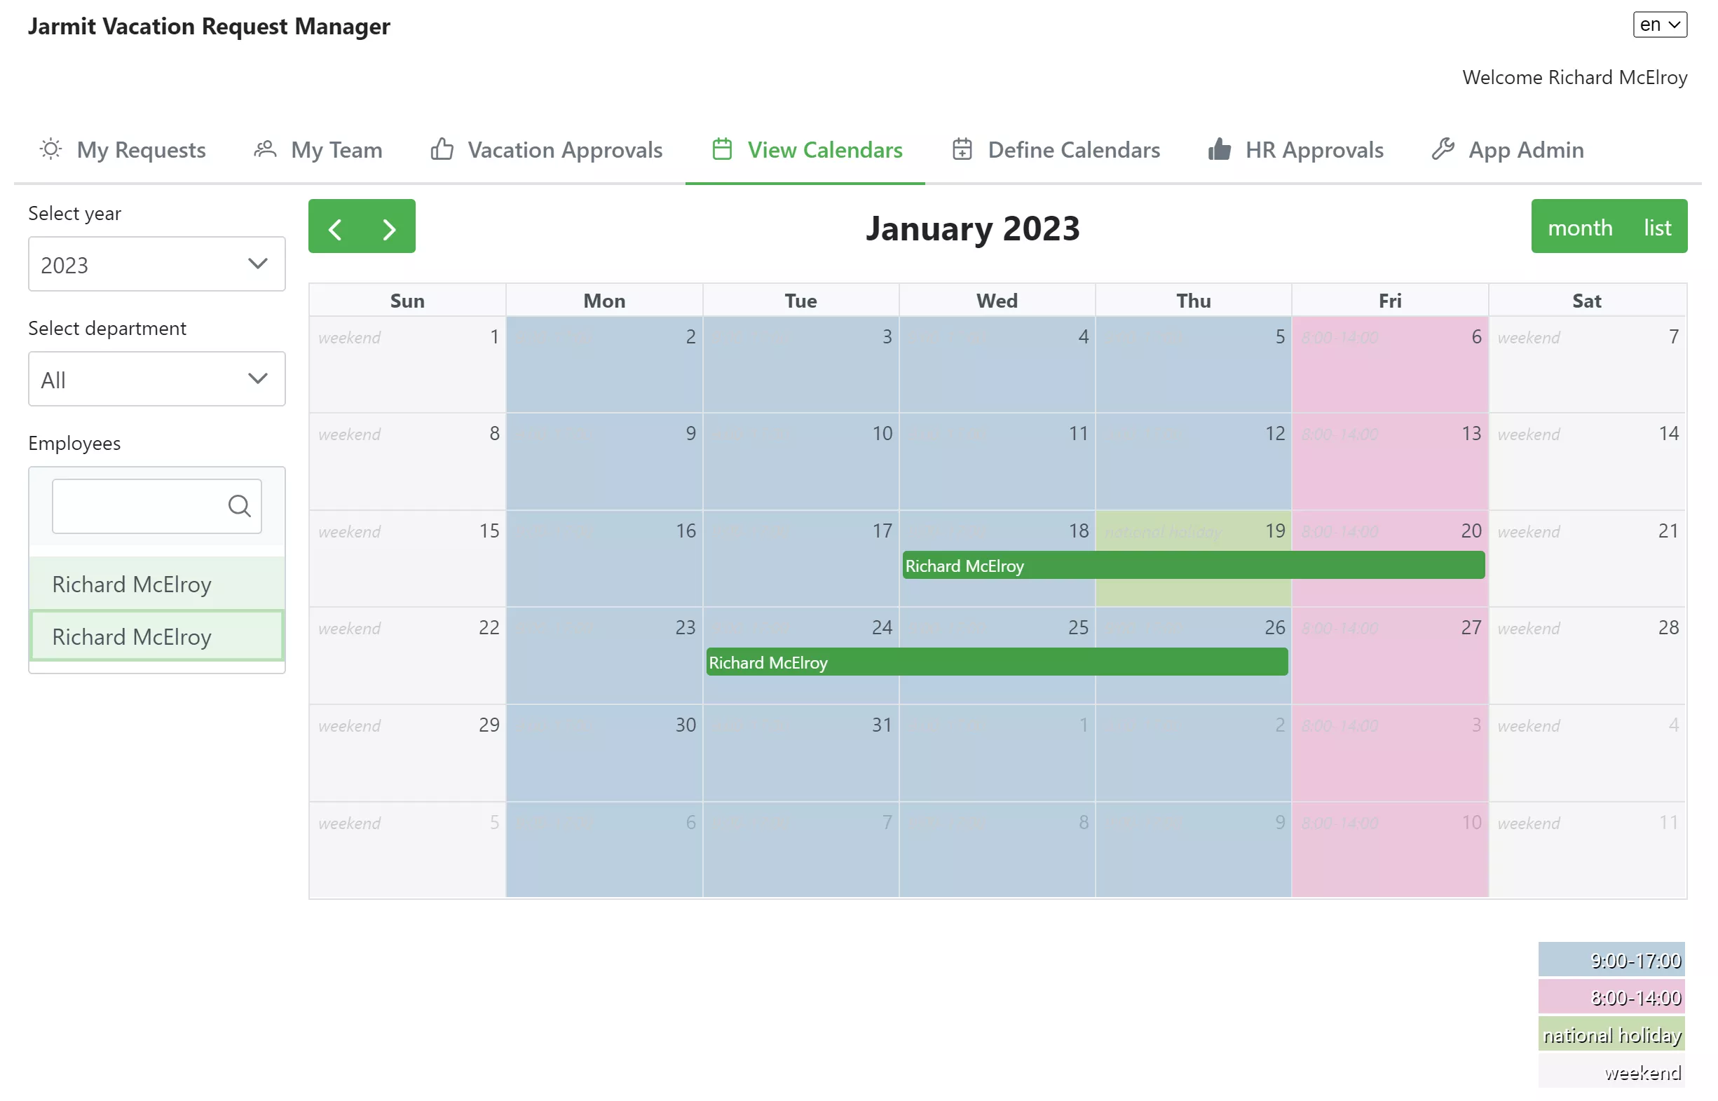
Task: Click the employee search magnifier icon
Action: 239,505
